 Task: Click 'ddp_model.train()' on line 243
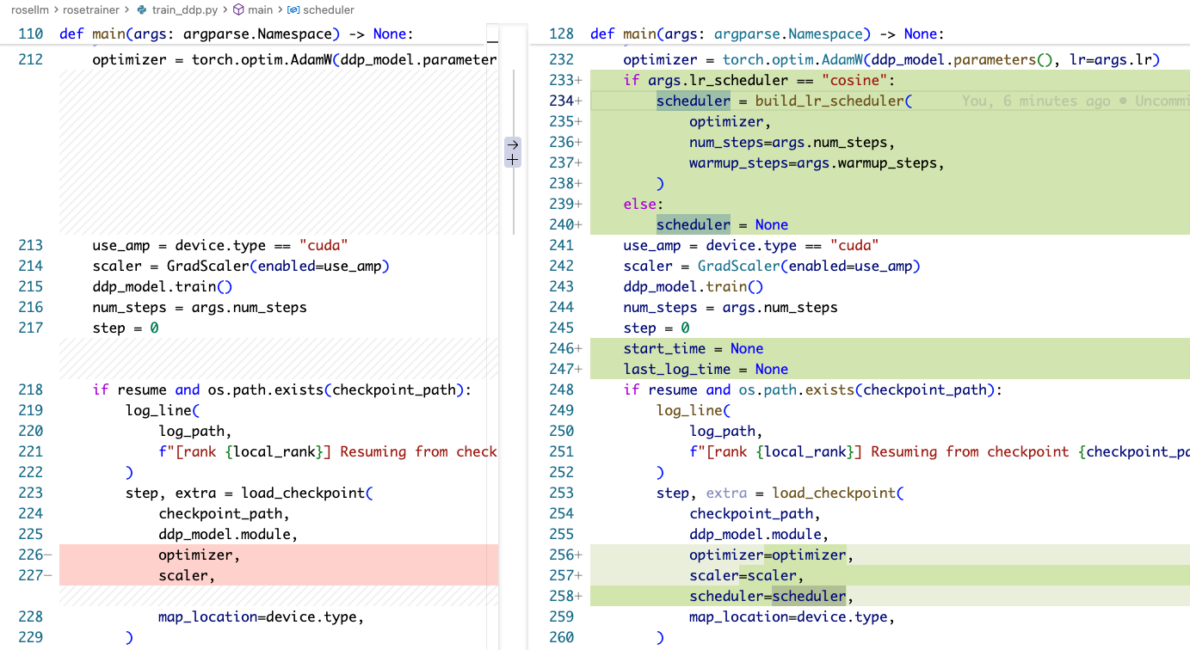tap(694, 286)
